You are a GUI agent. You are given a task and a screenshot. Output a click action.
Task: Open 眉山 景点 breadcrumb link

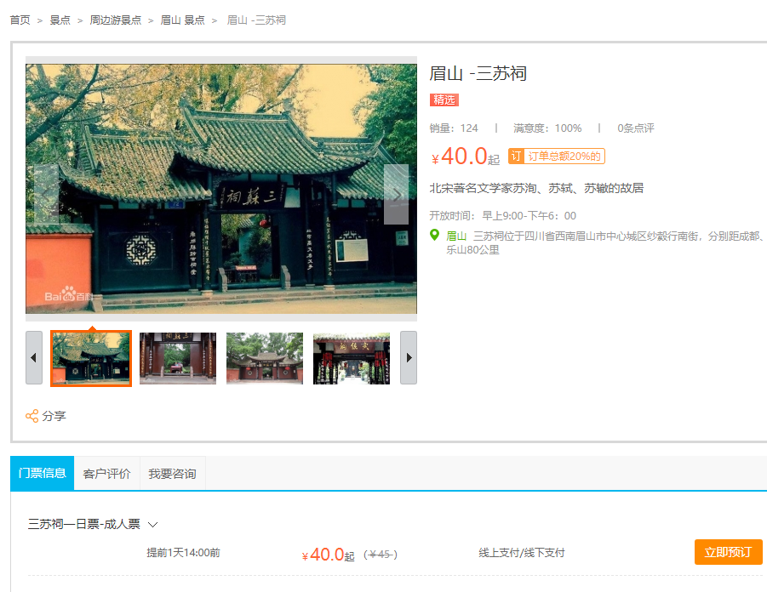[x=183, y=20]
